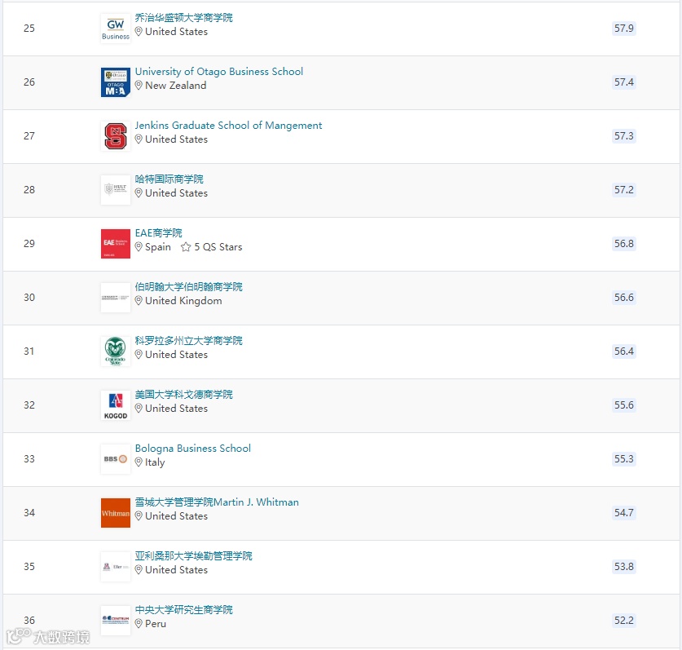The height and width of the screenshot is (650, 682).
Task: Click the NC State Jenkins logo
Action: click(116, 136)
